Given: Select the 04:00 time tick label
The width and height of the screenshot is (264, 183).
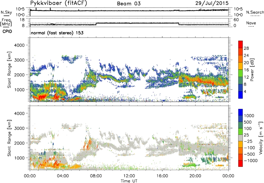Looking at the screenshot, I should (x=63, y=176).
